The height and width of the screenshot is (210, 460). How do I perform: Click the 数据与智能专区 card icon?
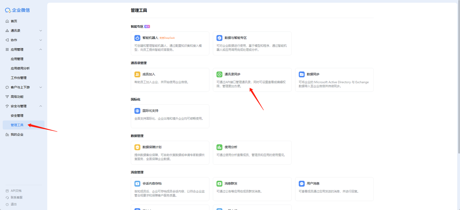219,38
